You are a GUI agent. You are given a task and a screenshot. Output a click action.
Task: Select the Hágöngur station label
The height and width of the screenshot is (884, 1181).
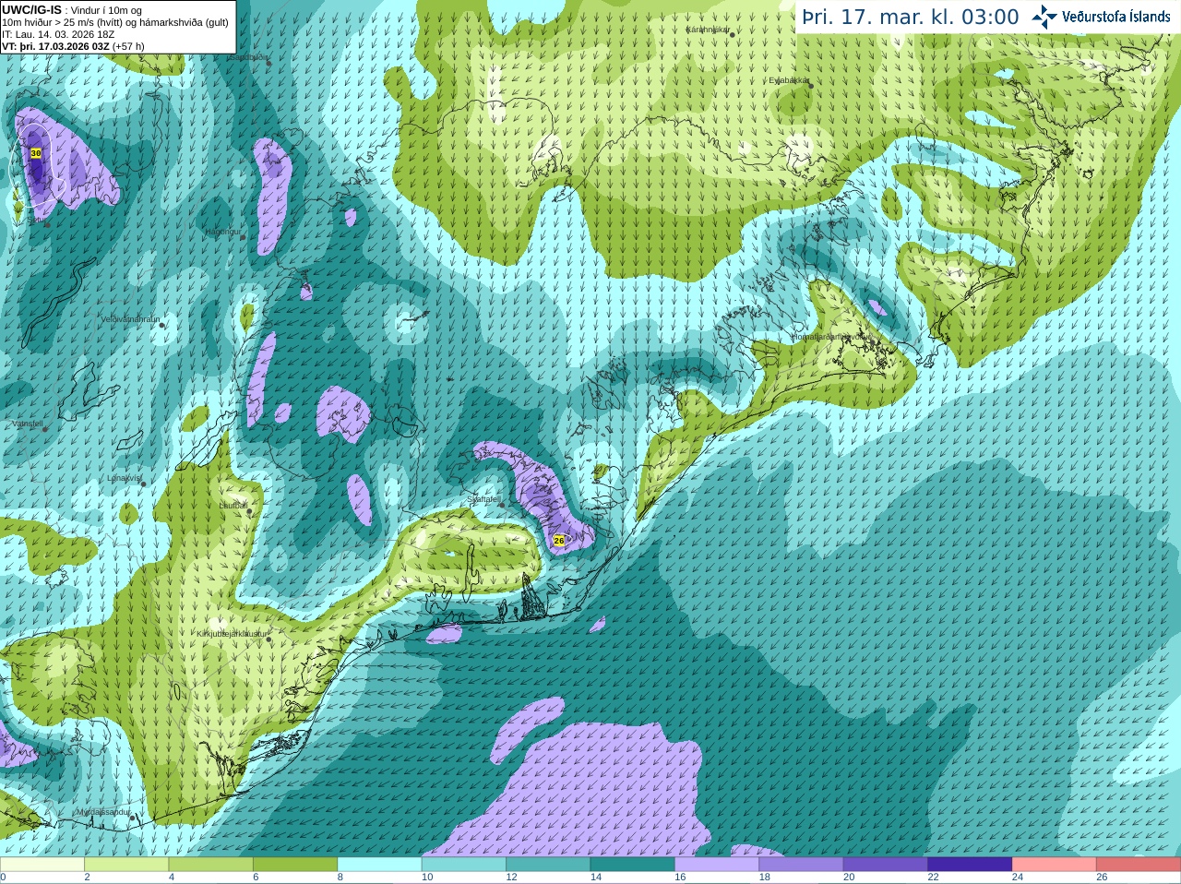click(222, 232)
